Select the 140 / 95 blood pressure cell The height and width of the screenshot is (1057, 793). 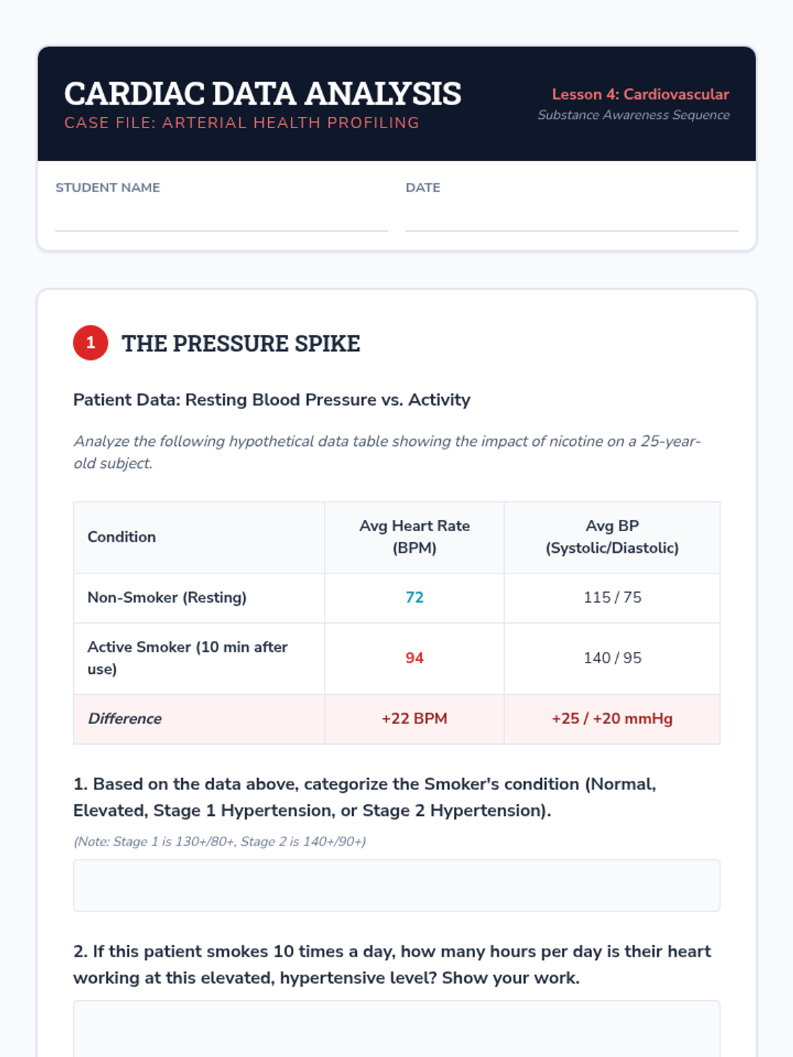612,658
